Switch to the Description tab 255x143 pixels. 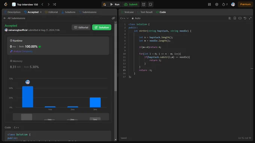tap(12, 12)
